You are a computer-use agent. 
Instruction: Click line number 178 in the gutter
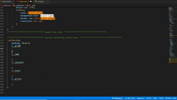point(2,40)
